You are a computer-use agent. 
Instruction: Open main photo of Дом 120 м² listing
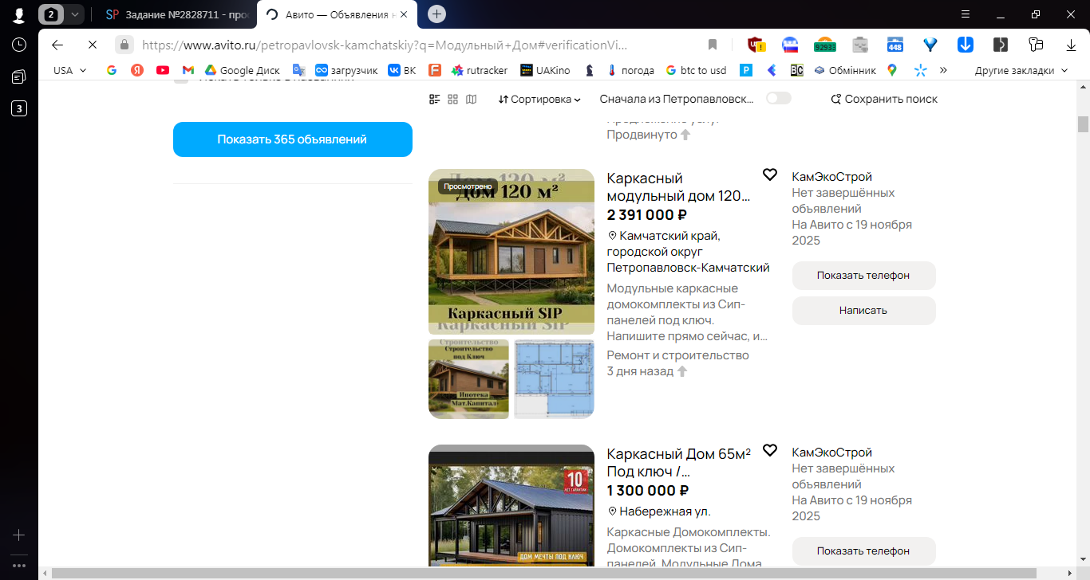point(511,252)
